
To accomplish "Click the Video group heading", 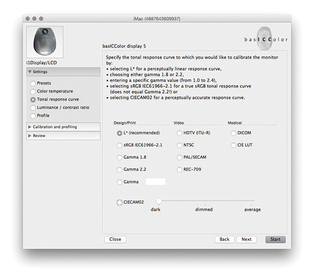I will click(x=179, y=123).
